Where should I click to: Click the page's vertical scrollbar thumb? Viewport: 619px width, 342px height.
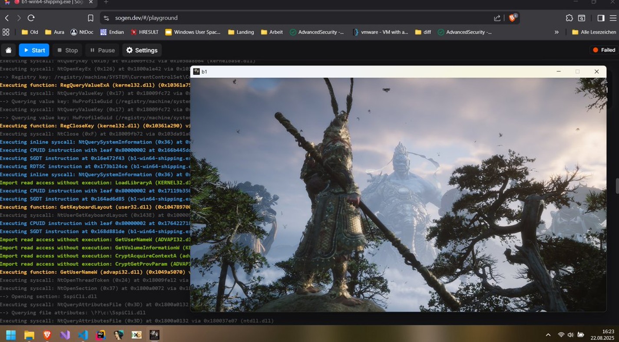tap(617, 186)
